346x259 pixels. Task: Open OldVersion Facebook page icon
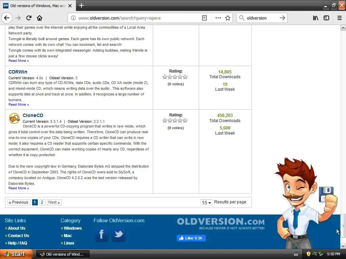pos(101,234)
